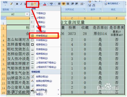Click the red font color A icon
The image size is (127, 97).
click(45, 4)
